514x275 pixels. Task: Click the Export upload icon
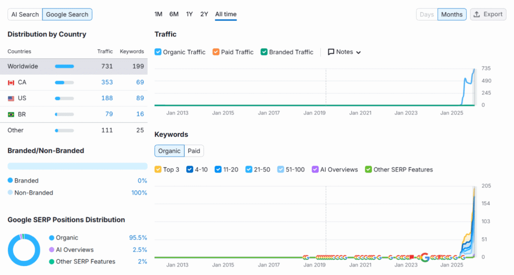click(477, 15)
